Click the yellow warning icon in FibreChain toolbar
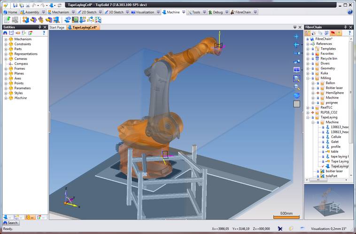Image resolution: width=356 pixels, height=234 pixels. click(339, 33)
